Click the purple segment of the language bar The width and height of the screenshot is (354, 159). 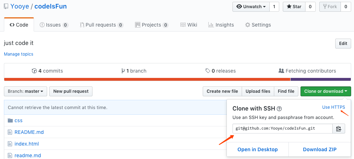click(320, 79)
